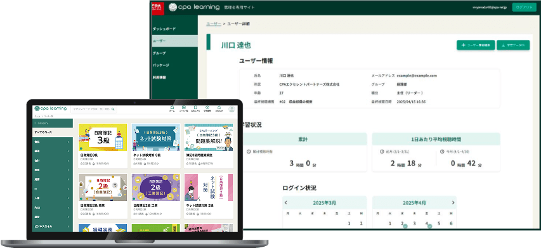Open 利用情報 in admin sidebar
This screenshot has width=541, height=248.
(x=174, y=77)
